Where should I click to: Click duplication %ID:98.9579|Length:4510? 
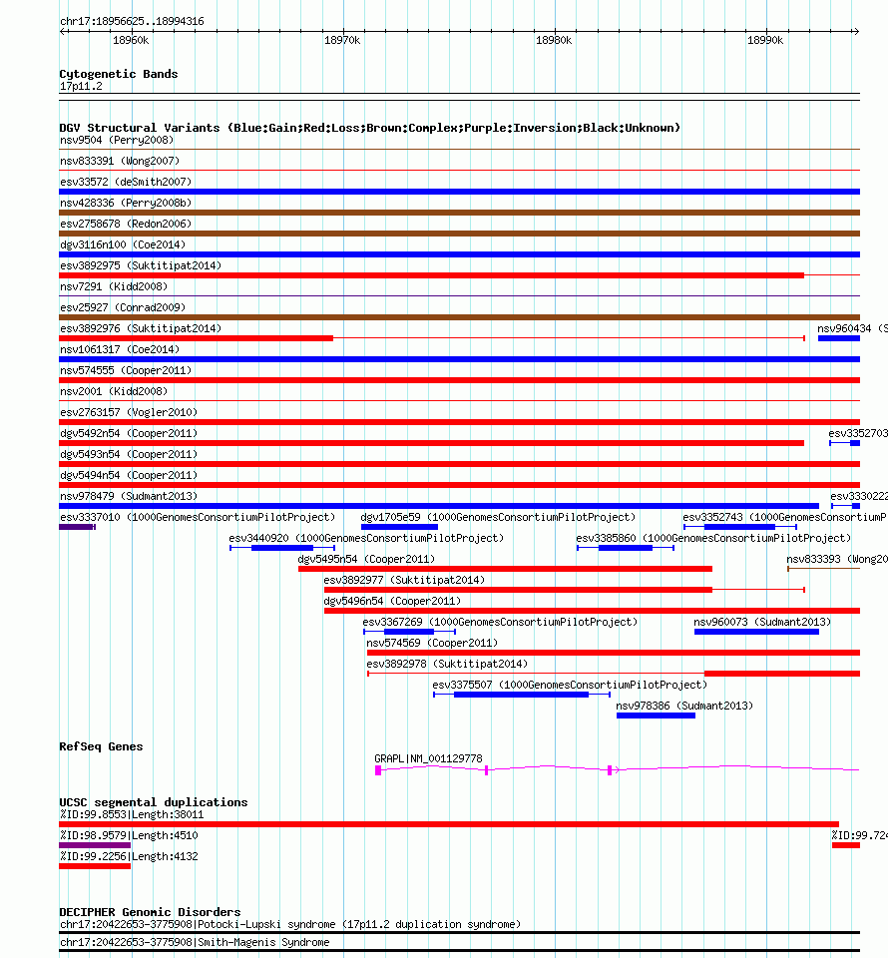pyautogui.click(x=129, y=835)
